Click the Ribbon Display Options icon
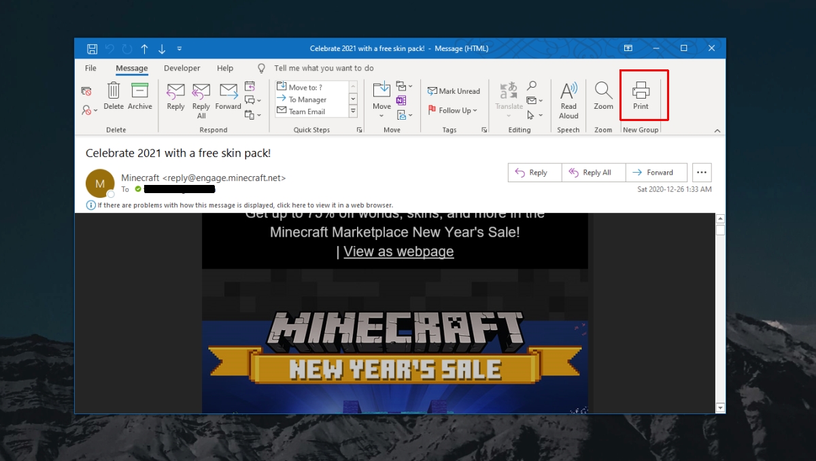This screenshot has height=461, width=816. tap(628, 48)
